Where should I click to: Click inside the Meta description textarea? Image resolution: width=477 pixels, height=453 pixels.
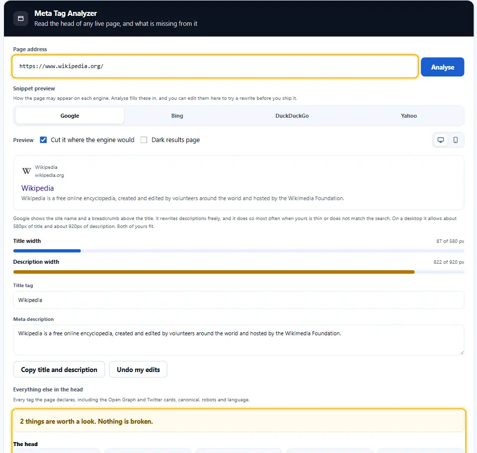pyautogui.click(x=238, y=340)
